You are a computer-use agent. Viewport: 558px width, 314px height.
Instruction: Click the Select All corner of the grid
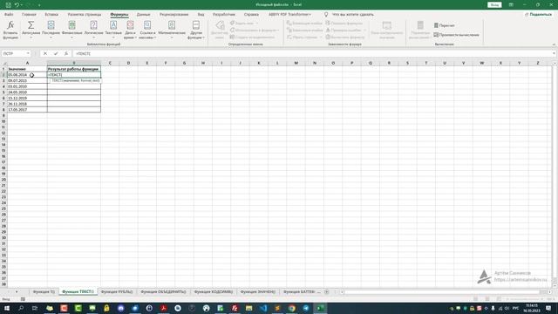click(x=3, y=63)
